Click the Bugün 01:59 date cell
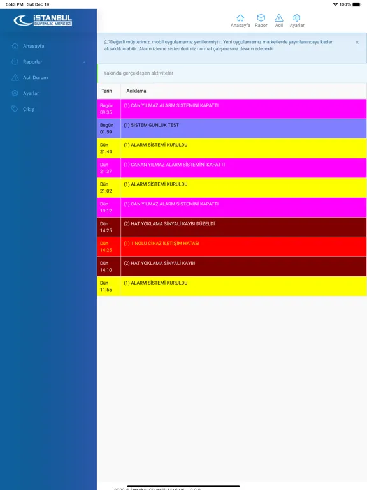This screenshot has height=490, width=367. [109, 128]
